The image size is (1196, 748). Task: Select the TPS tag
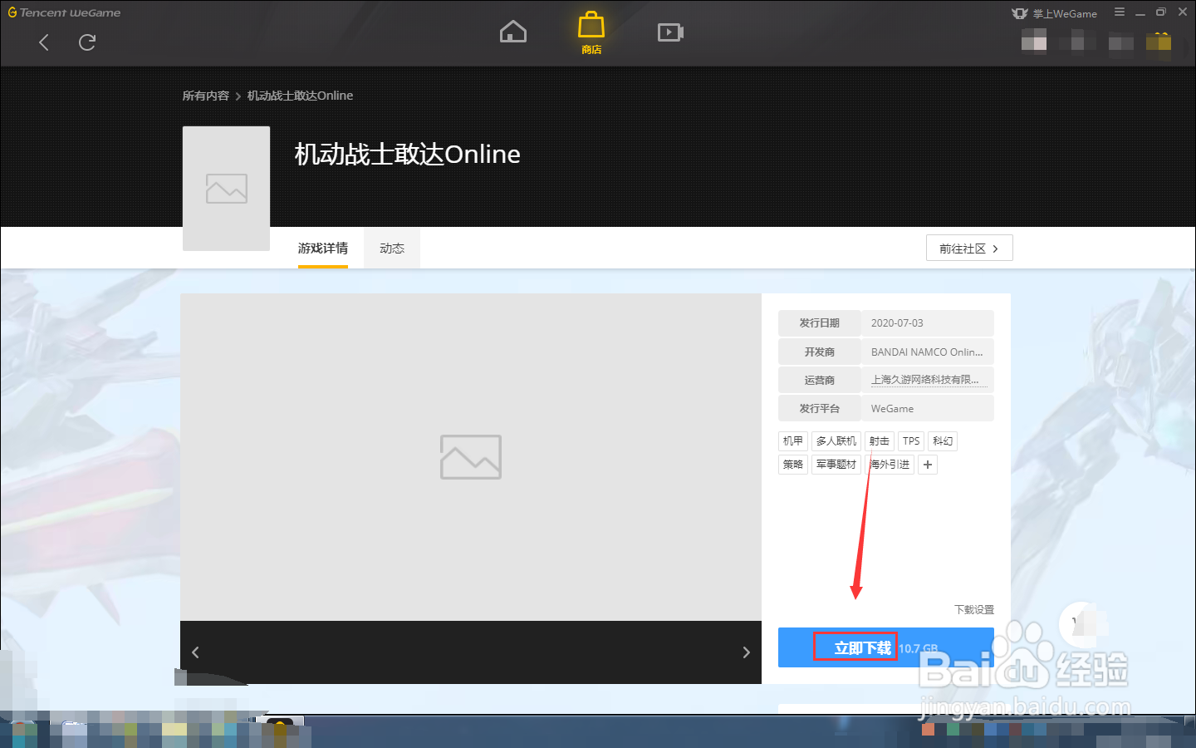(911, 441)
